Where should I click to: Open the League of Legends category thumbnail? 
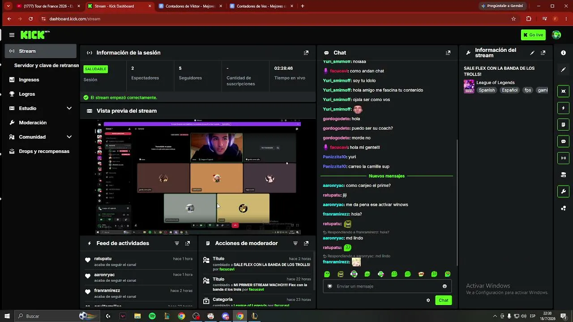coord(469,86)
